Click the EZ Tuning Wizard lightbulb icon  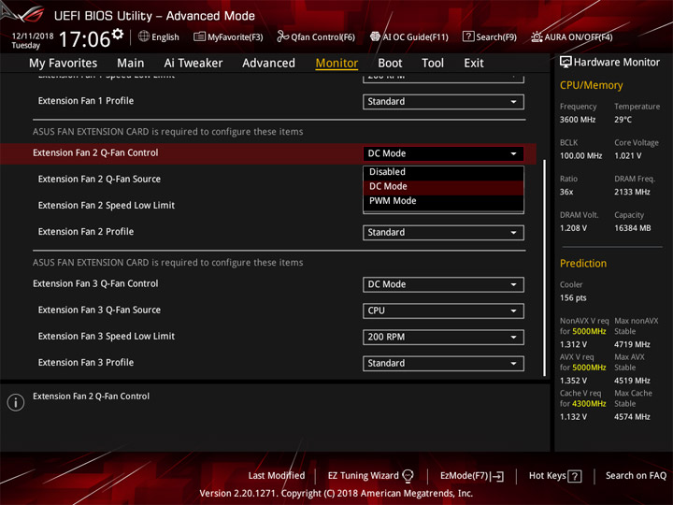(x=408, y=476)
